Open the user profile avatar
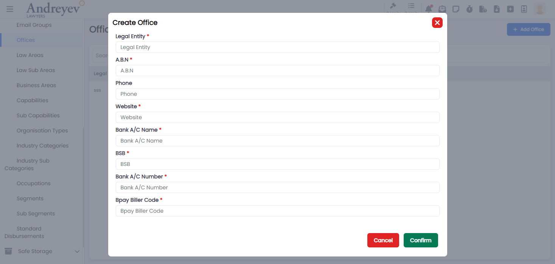The height and width of the screenshot is (264, 555). [539, 8]
